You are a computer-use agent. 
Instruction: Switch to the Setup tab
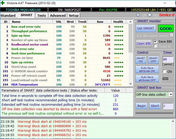coord(74,15)
